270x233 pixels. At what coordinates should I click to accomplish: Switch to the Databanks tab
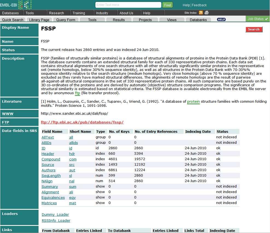tap(198, 20)
